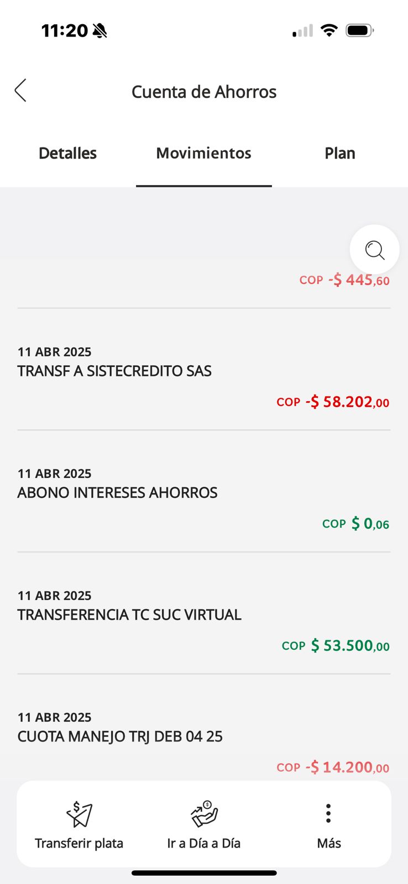This screenshot has width=408, height=884.
Task: Tap the Wi-Fi status icon
Action: click(x=329, y=30)
